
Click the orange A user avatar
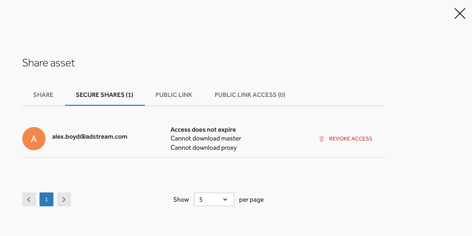(34, 139)
